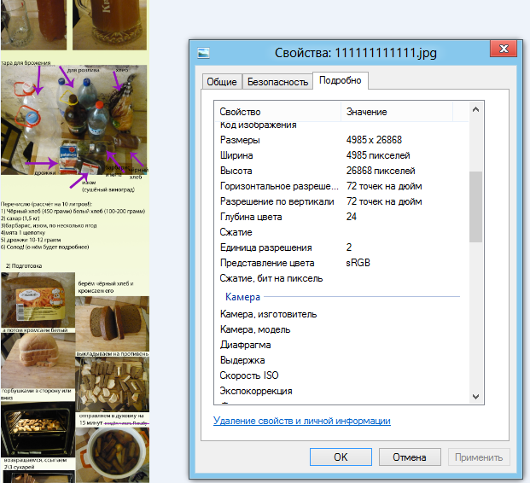This screenshot has width=530, height=483.
Task: Select the Размеры property row
Action: (x=341, y=140)
